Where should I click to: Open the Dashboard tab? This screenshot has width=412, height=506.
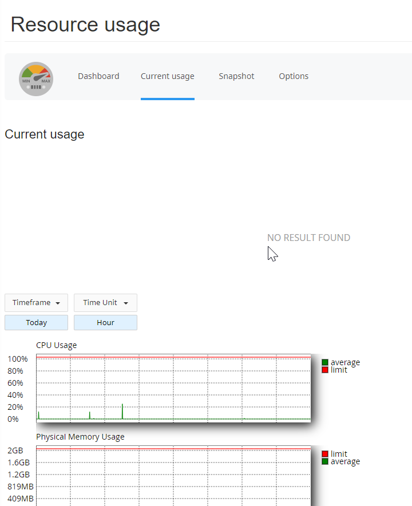pos(98,76)
